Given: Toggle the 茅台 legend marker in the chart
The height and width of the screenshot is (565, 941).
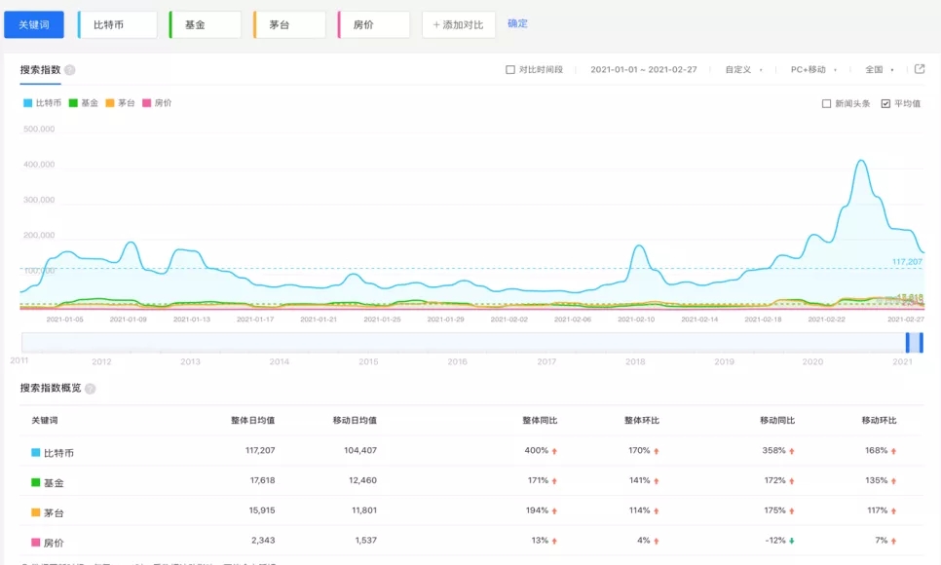Looking at the screenshot, I should pyautogui.click(x=110, y=103).
